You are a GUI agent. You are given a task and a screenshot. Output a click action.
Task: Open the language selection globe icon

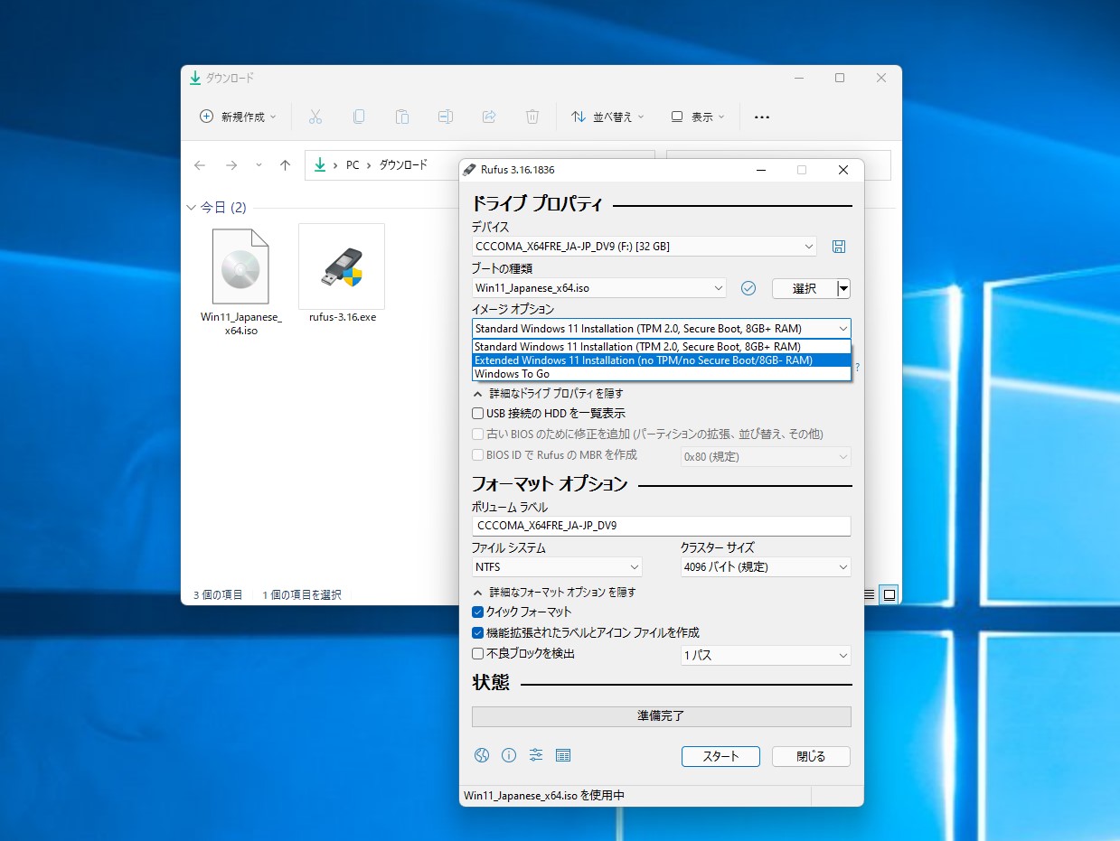pos(482,755)
